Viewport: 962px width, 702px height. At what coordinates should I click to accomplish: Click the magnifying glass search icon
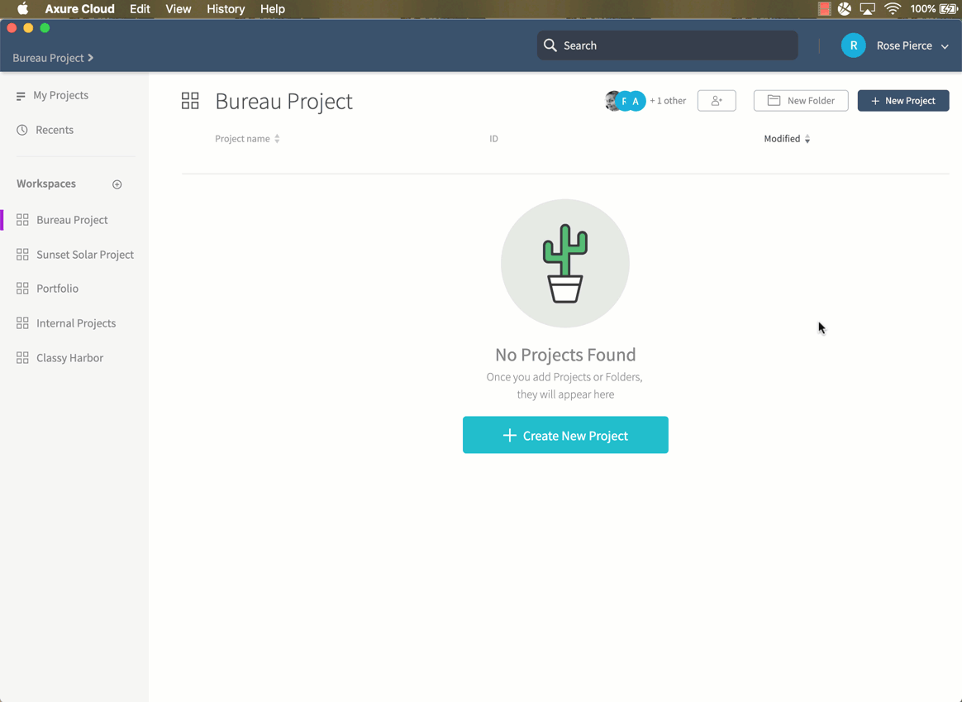(x=550, y=45)
